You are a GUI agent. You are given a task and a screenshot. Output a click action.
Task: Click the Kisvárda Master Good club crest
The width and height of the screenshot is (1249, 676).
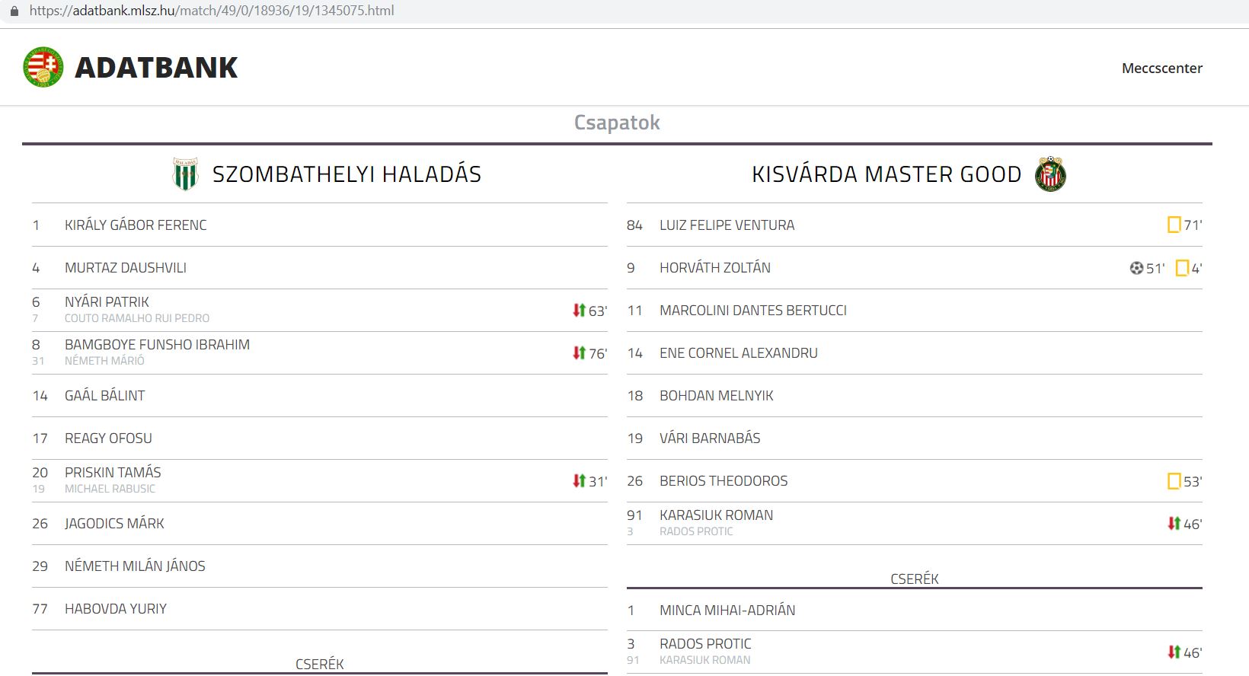coord(1050,174)
